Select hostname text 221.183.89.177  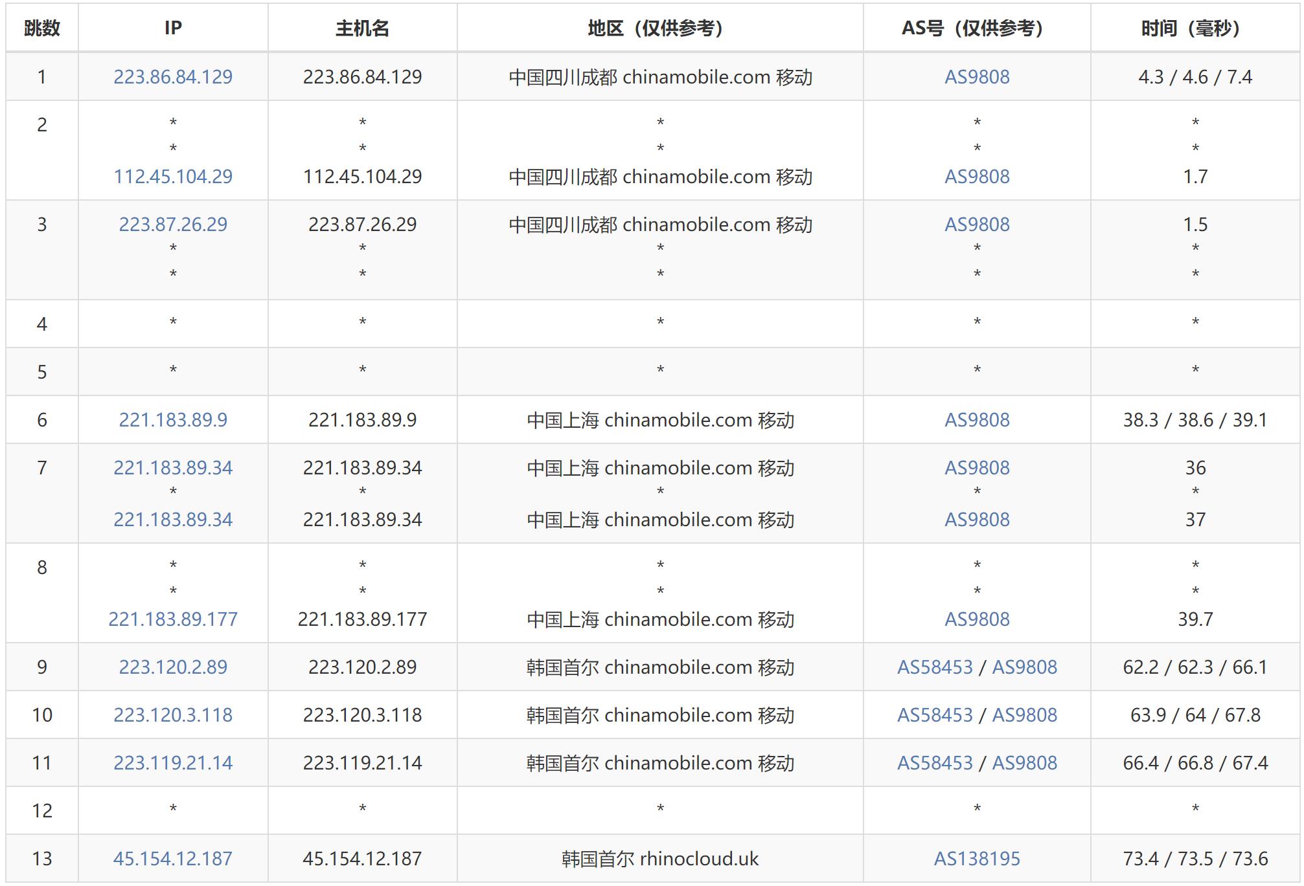coord(362,619)
